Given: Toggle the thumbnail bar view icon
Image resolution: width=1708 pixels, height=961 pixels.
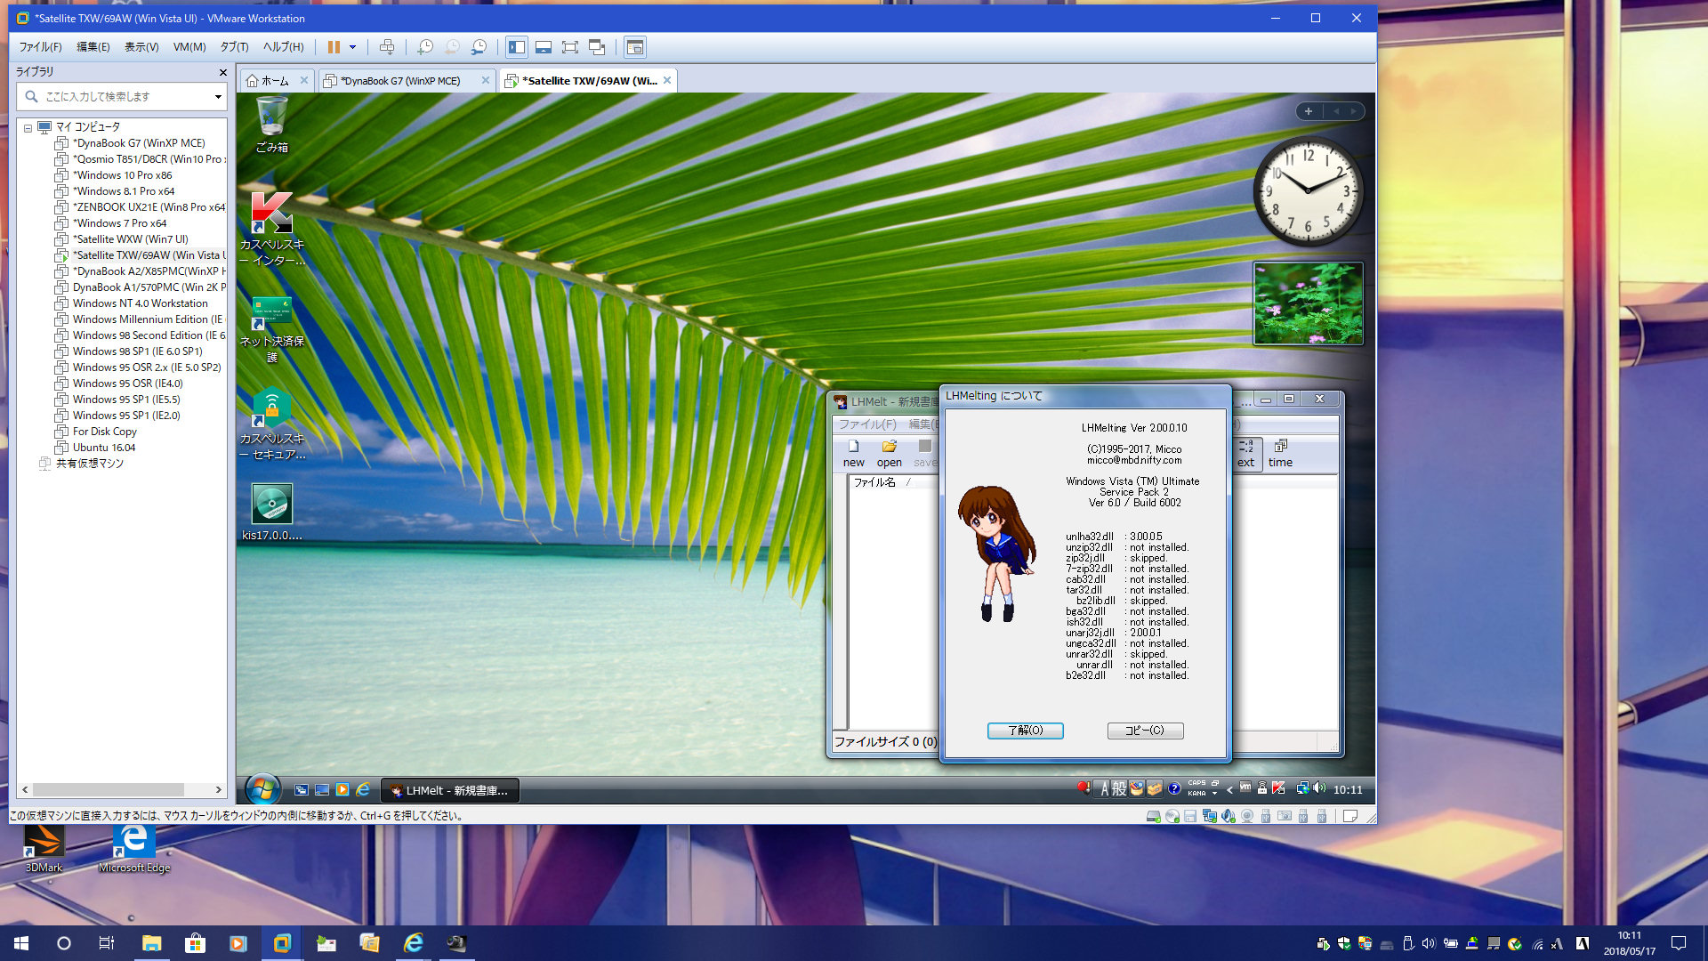Looking at the screenshot, I should pos(544,47).
